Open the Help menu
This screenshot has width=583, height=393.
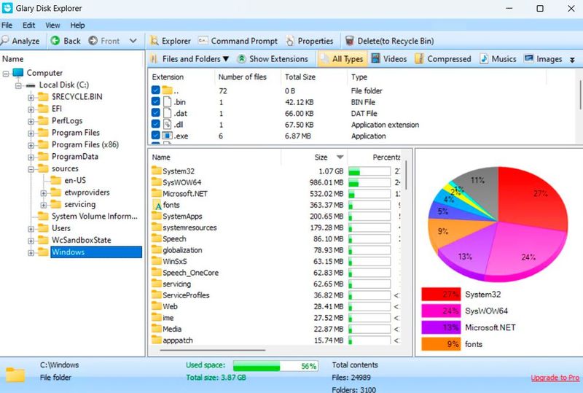tap(77, 26)
